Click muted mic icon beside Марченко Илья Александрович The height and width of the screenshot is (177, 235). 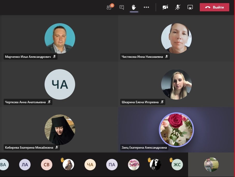pos(54,57)
